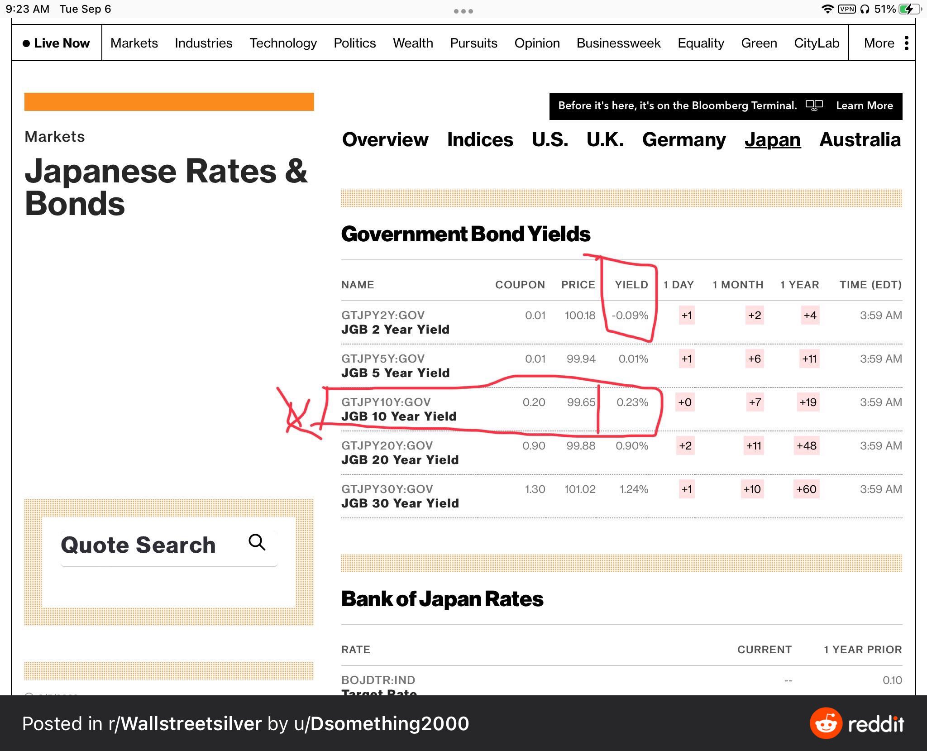
Task: Open the Markets nav menu
Action: pos(134,43)
